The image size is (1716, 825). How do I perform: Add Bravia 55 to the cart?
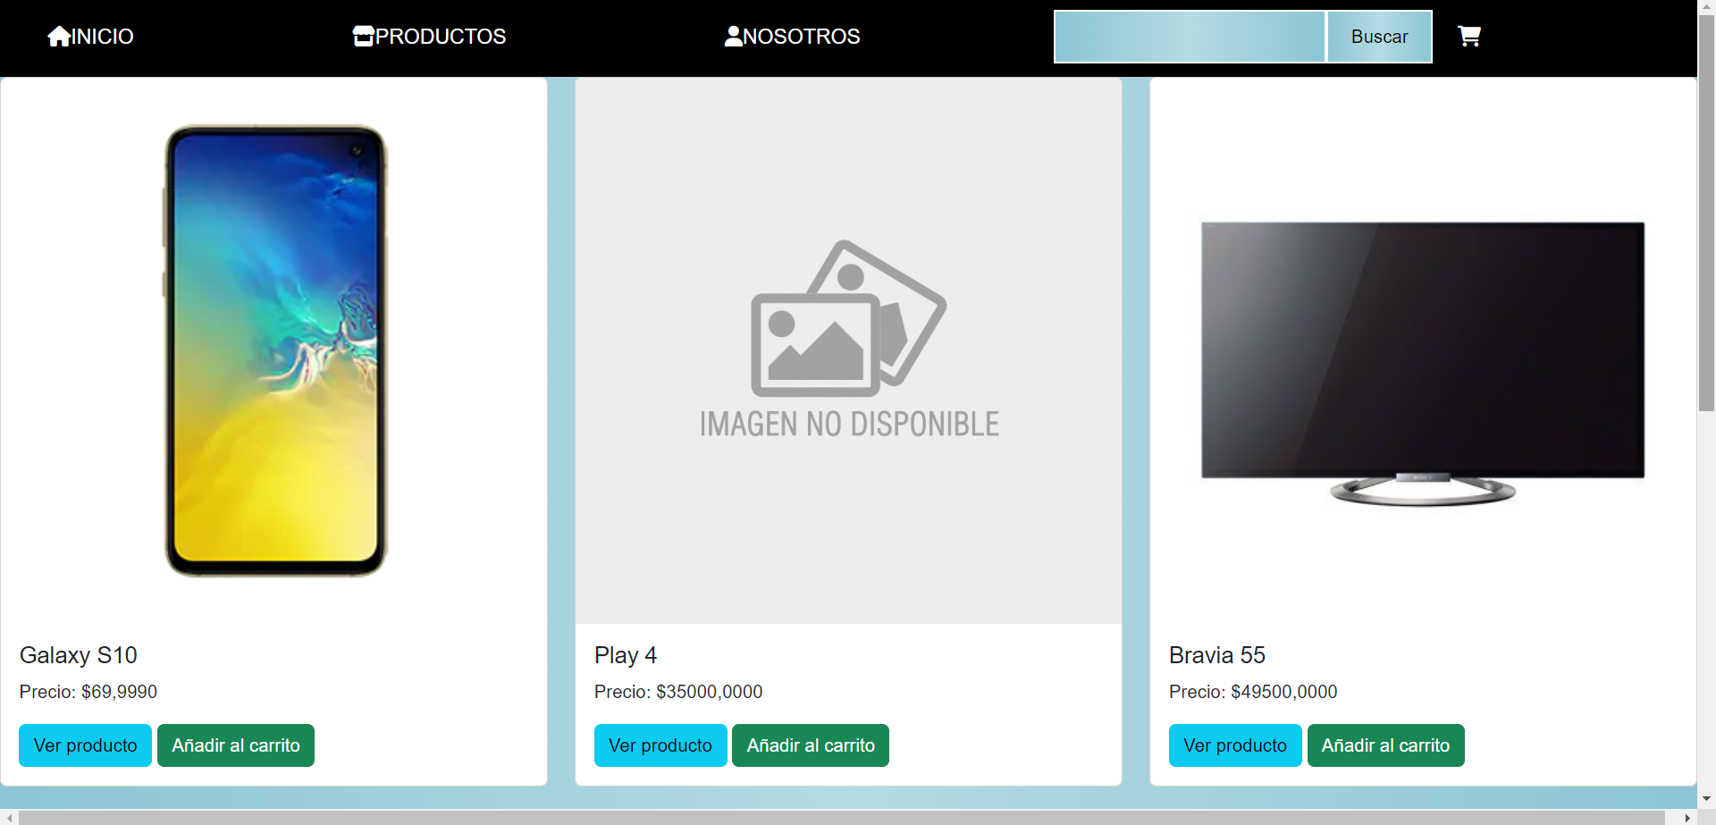tap(1385, 745)
